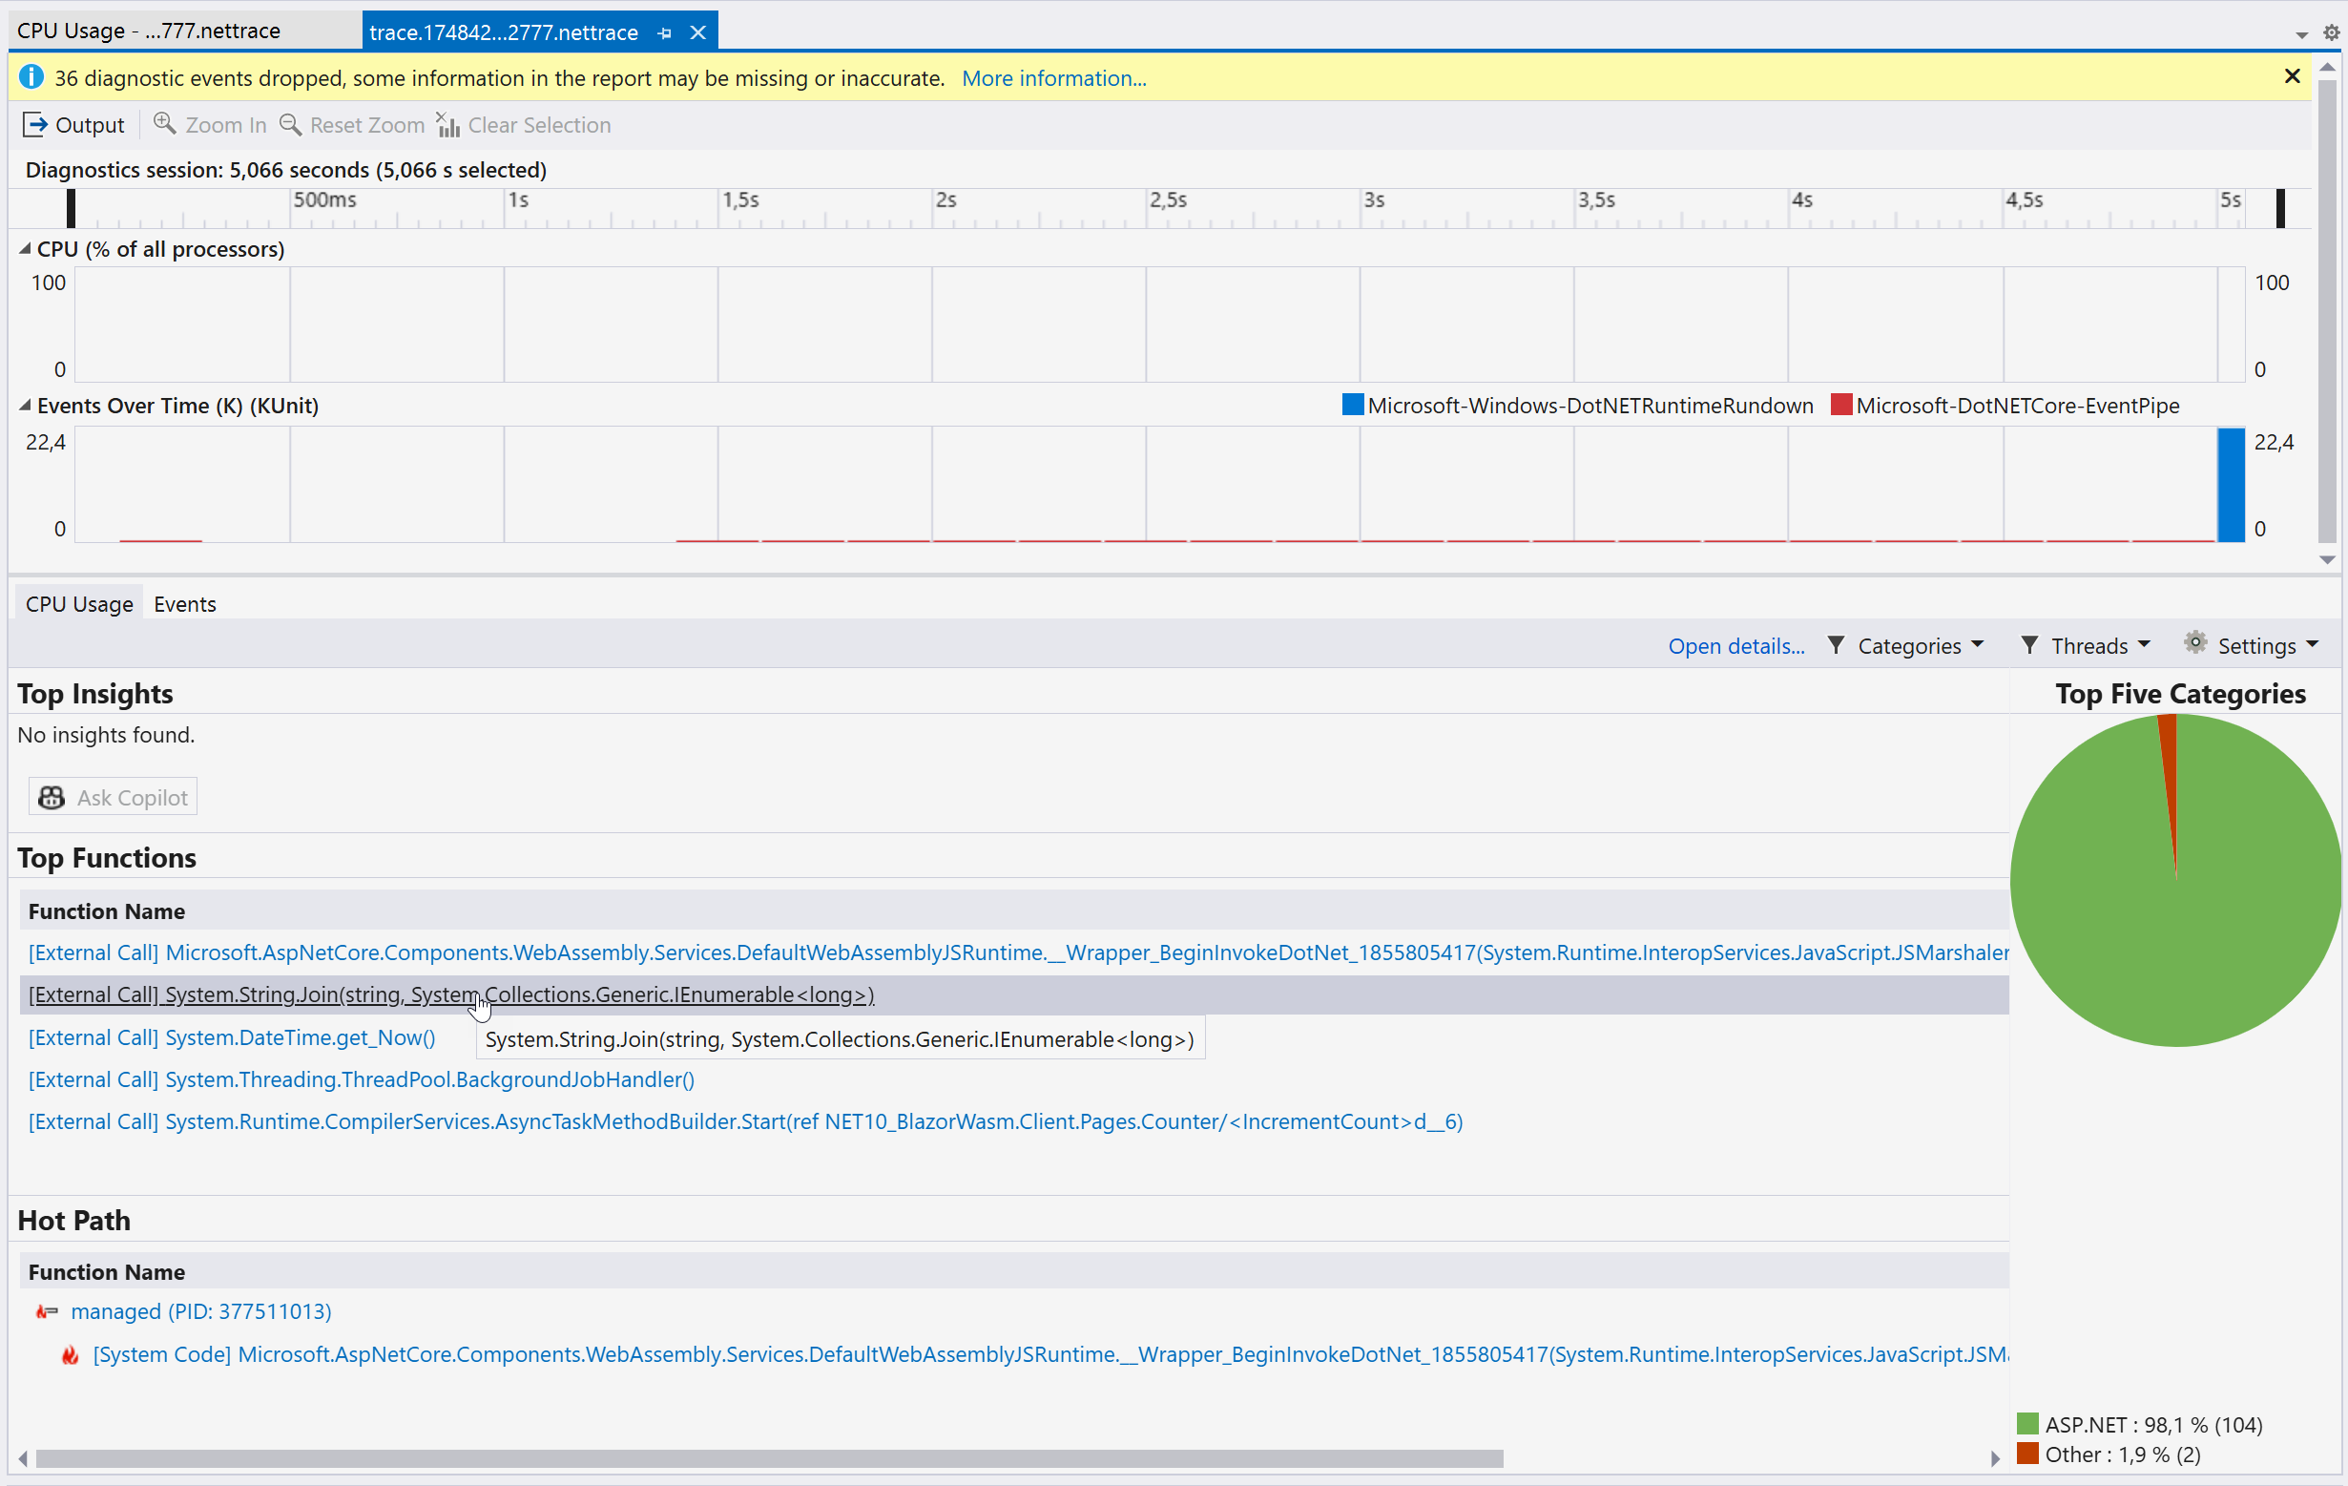
Task: Open the Categories filter dropdown
Action: (x=1905, y=645)
